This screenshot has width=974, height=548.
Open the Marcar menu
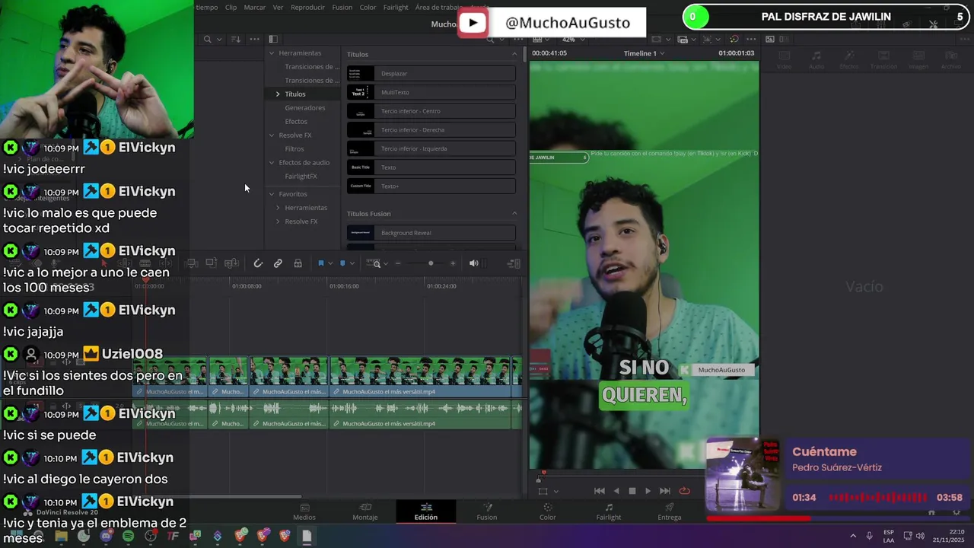(255, 8)
